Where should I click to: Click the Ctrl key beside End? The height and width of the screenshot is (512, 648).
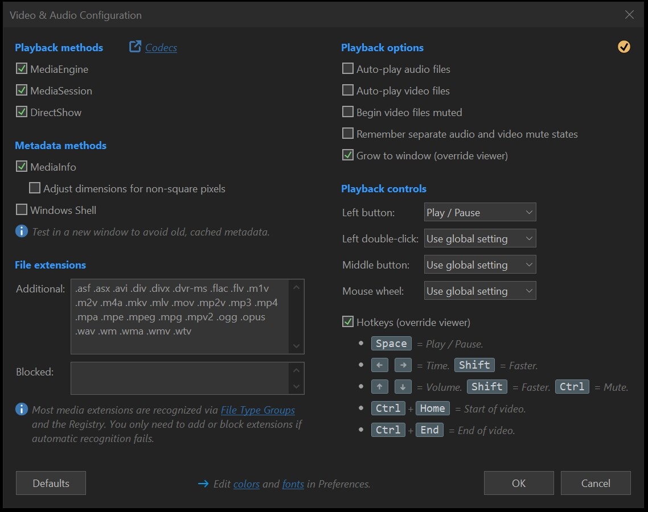click(x=388, y=430)
